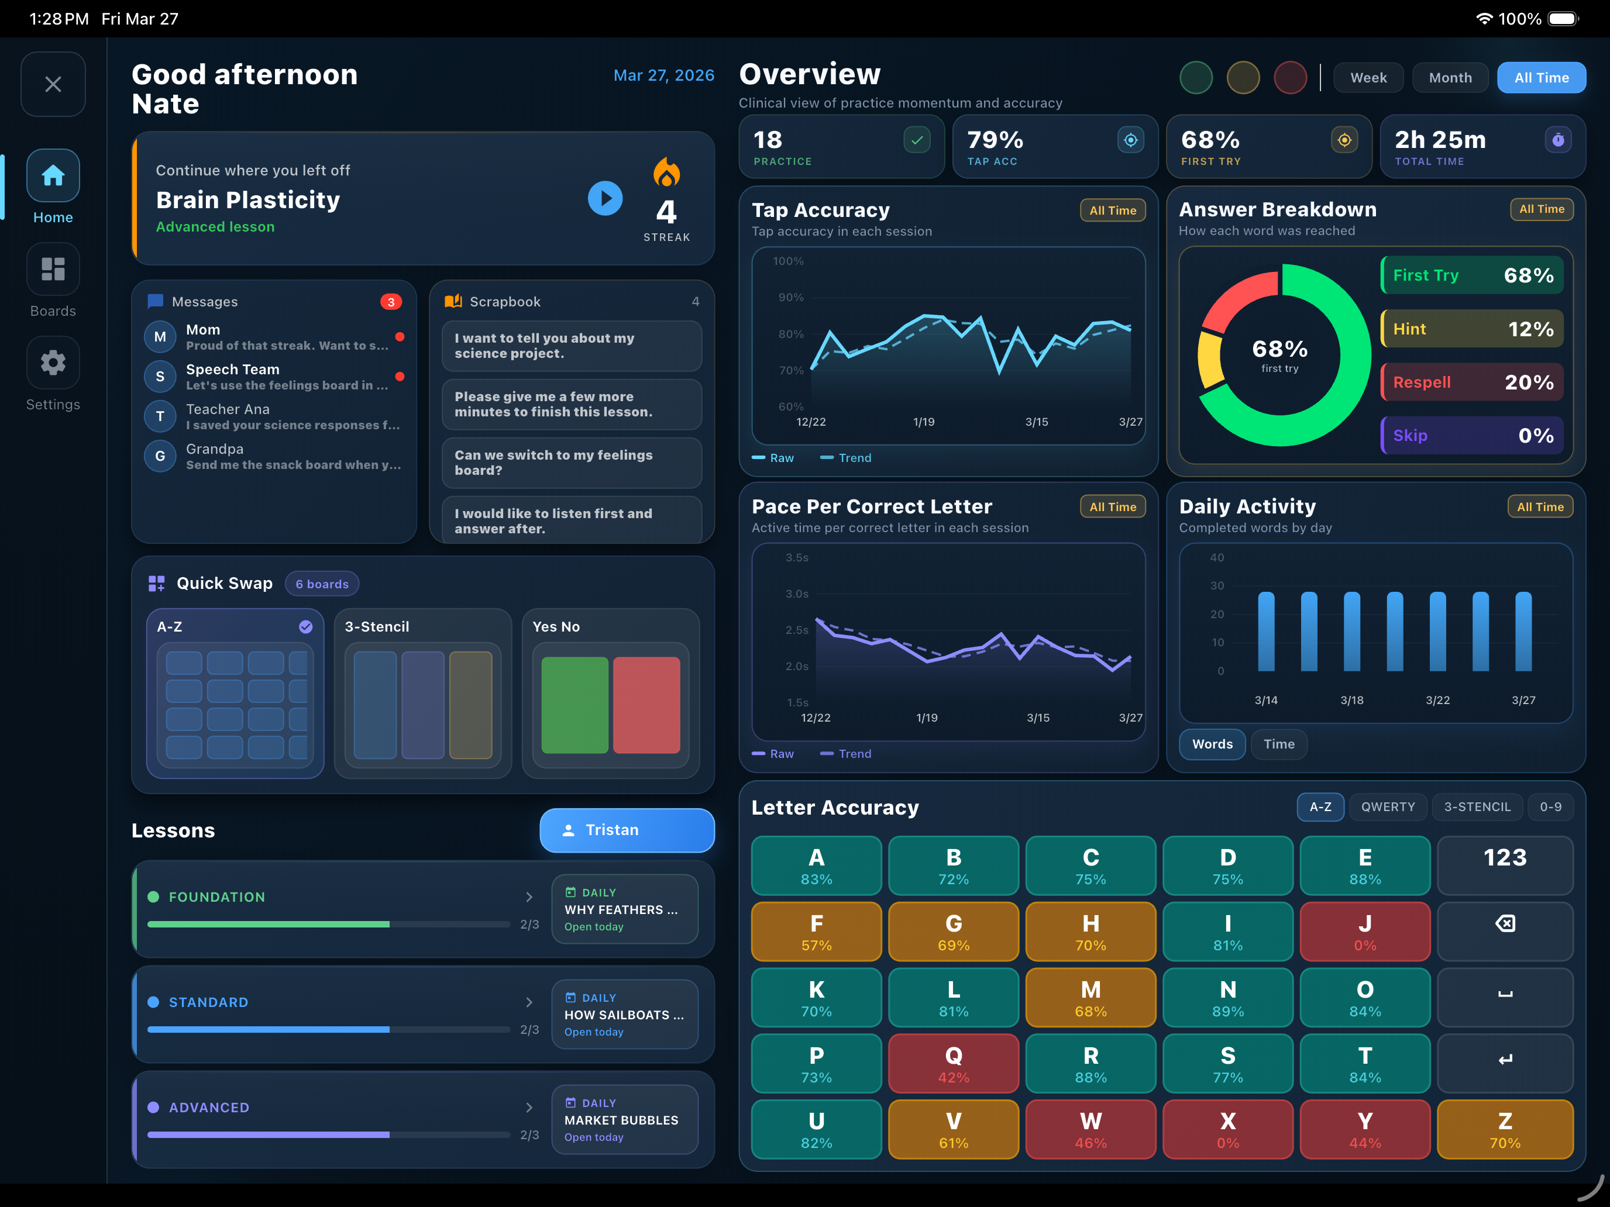Click the Tap Acc target icon
The height and width of the screenshot is (1207, 1610).
point(1131,140)
